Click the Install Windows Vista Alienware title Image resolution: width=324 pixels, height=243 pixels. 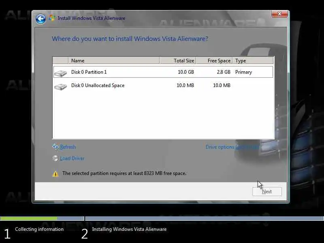point(92,18)
